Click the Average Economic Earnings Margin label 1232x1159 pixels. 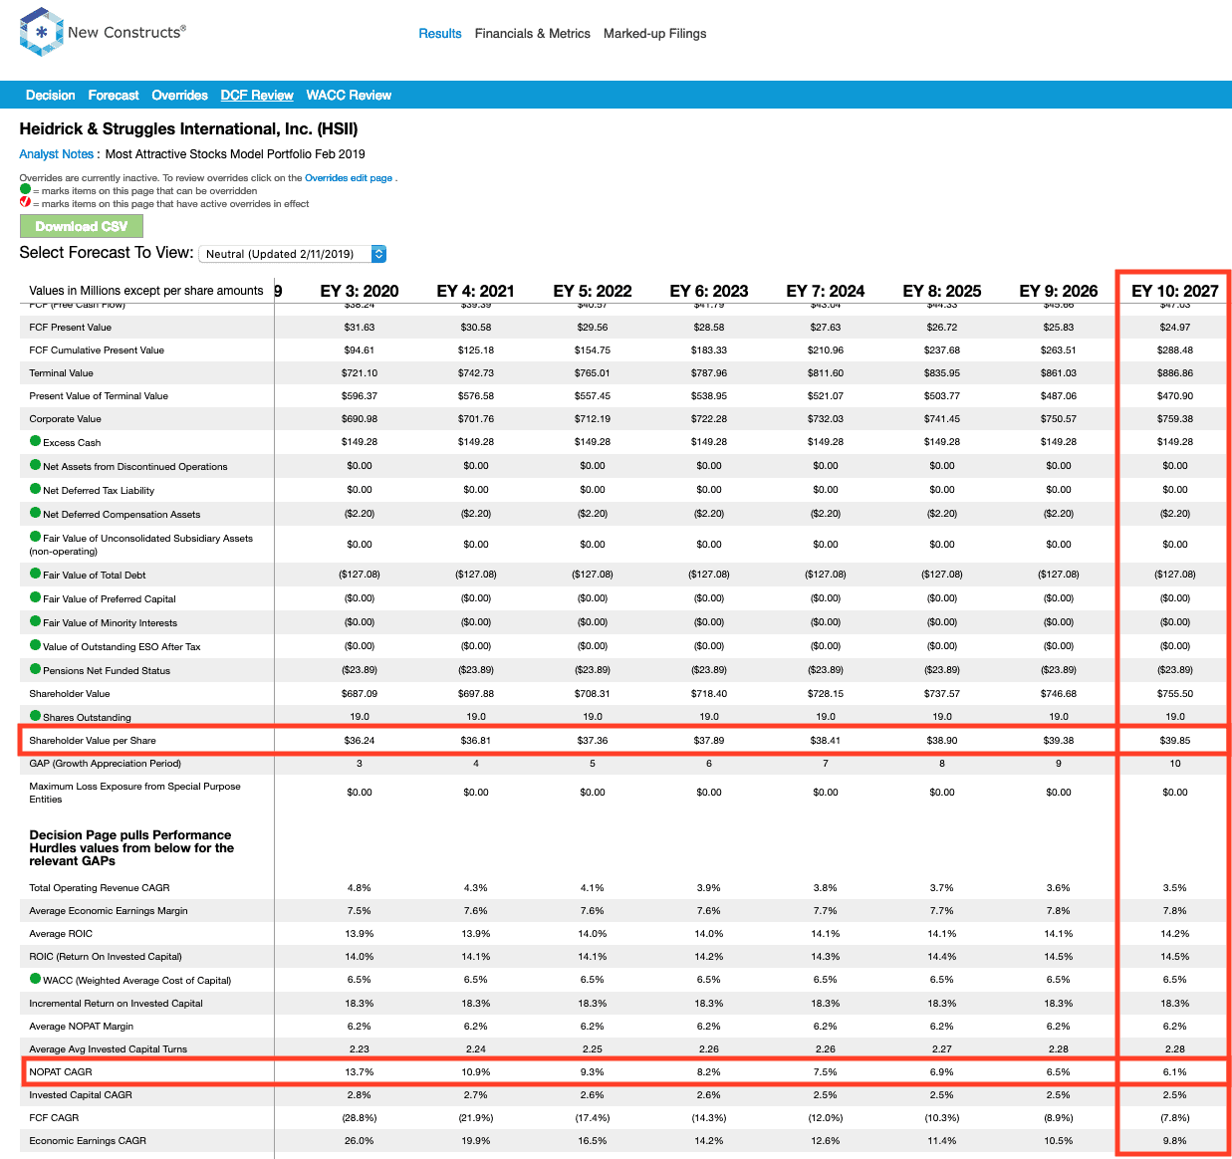(109, 911)
